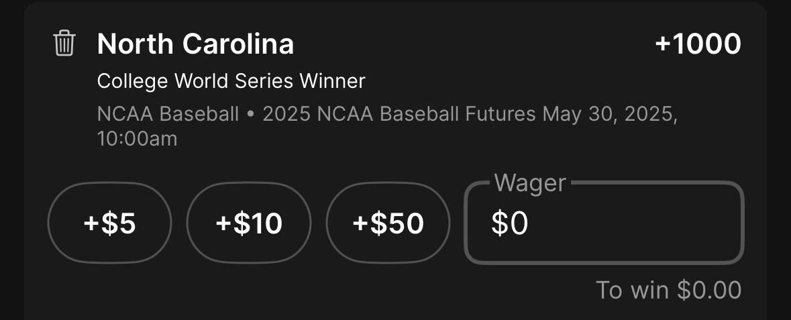Click the dollar sign on the +$50 chip
The width and height of the screenshot is (791, 320).
tap(378, 223)
